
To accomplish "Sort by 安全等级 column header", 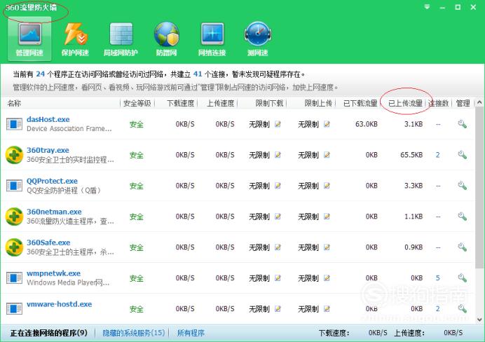I will 137,103.
